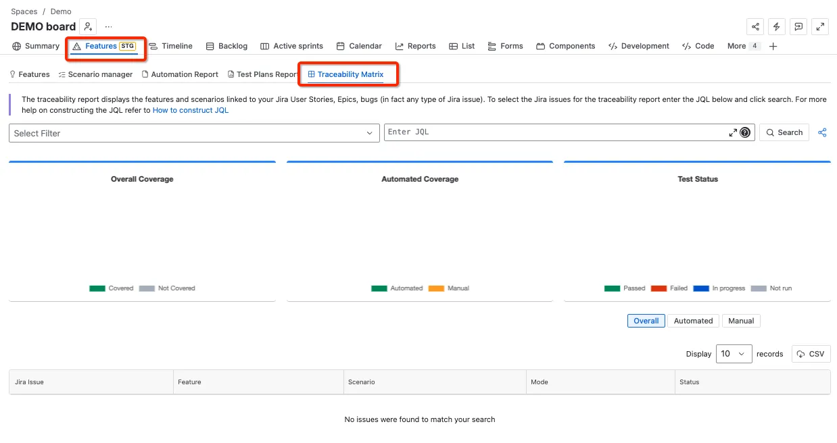Click the red Failed legend swatch
This screenshot has width=837, height=443.
tap(659, 288)
